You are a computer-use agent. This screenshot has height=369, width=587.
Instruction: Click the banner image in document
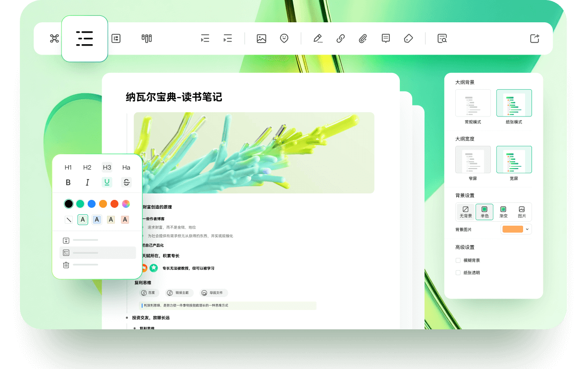254,153
